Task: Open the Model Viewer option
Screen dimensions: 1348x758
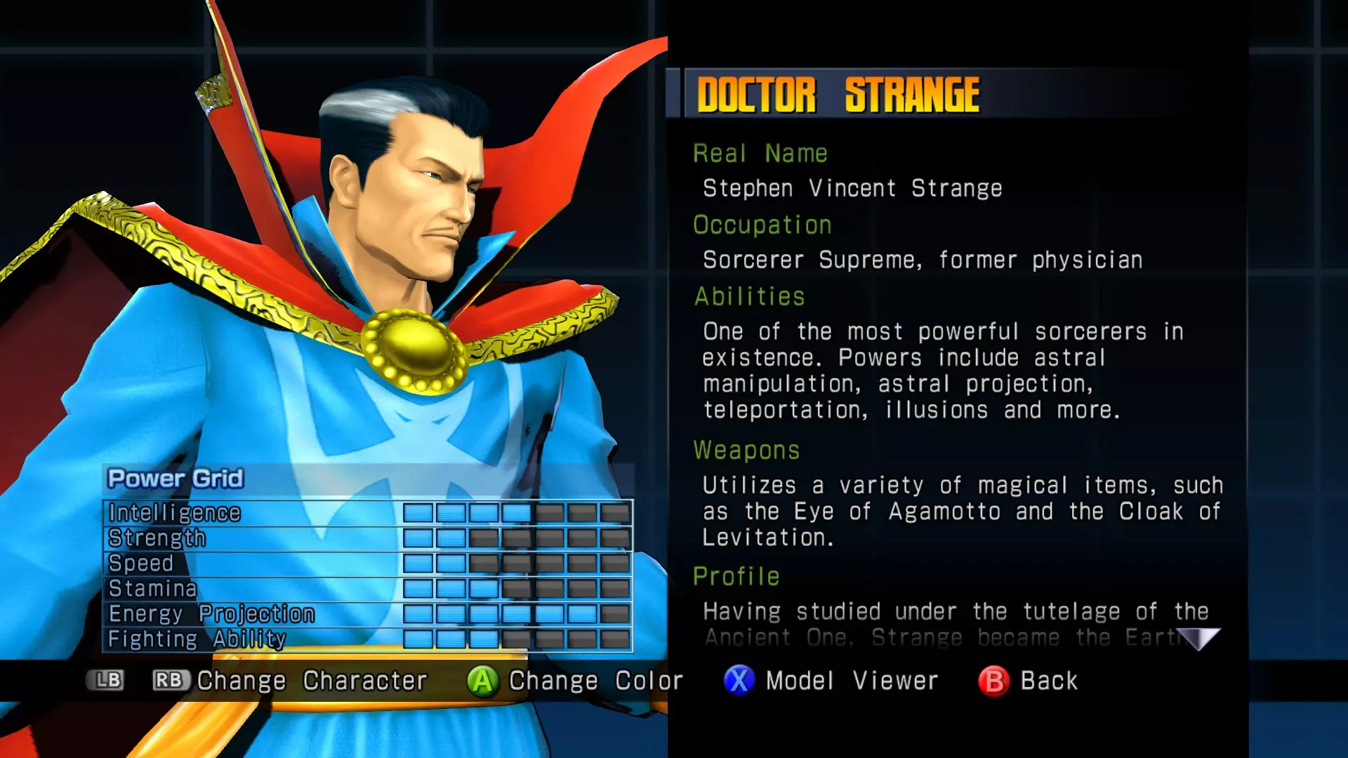Action: pyautogui.click(x=852, y=681)
